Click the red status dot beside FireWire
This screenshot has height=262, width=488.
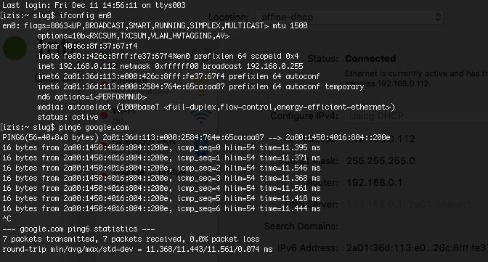[103, 84]
